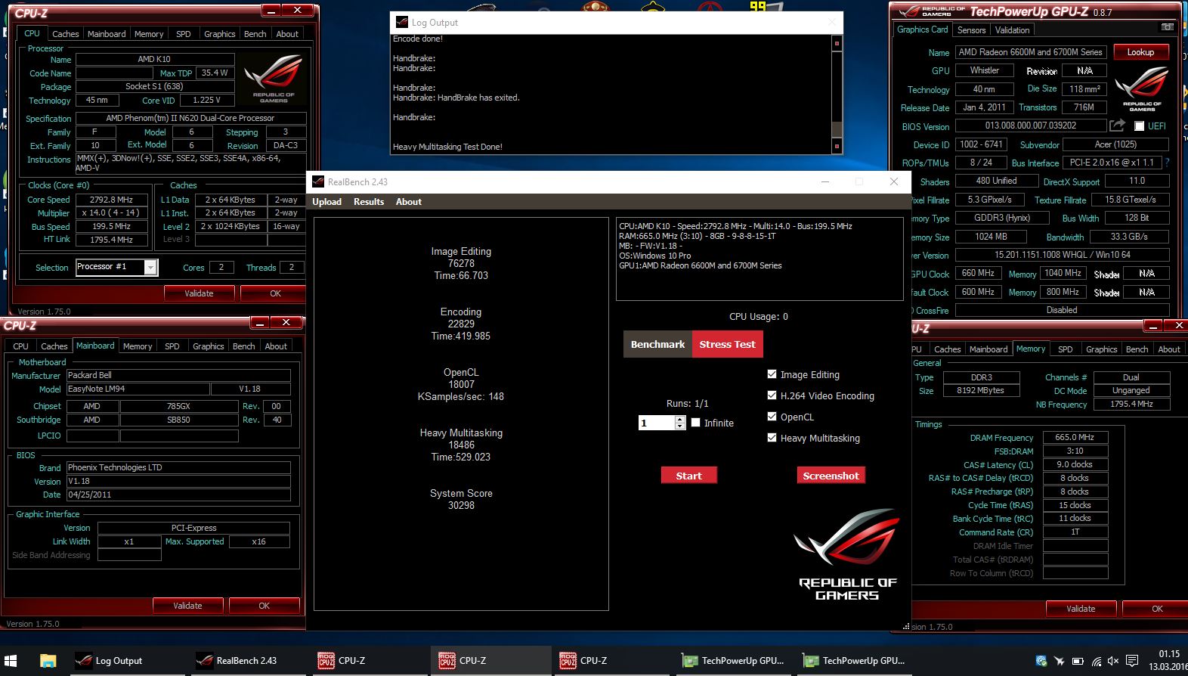The image size is (1188, 676).
Task: Open the Sensors tab in GPU-Z
Action: point(971,30)
